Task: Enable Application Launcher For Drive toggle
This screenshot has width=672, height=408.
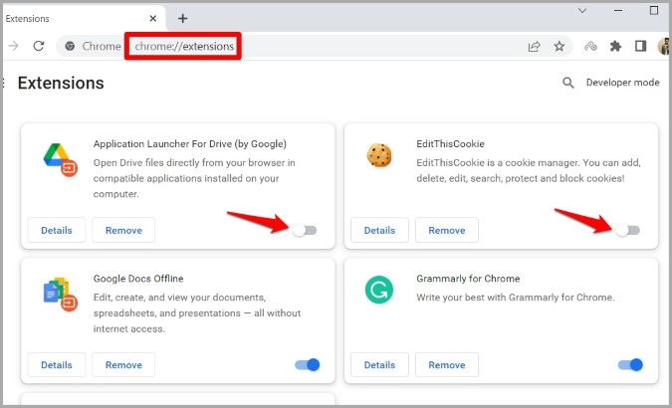Action: tap(305, 230)
